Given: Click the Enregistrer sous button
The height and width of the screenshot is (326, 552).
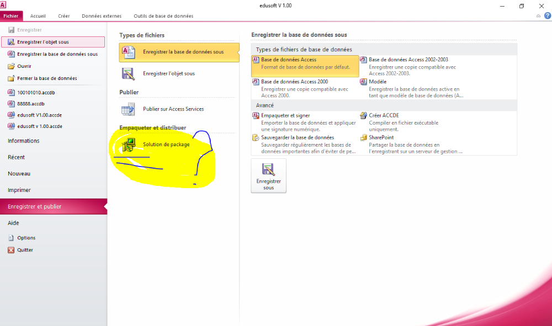Looking at the screenshot, I should (x=269, y=175).
